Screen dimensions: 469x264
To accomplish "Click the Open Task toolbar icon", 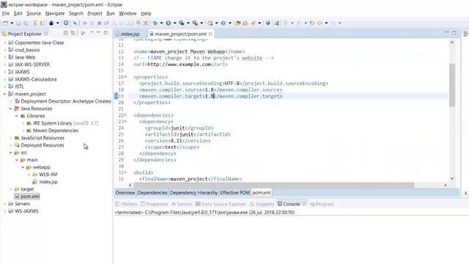I will (245, 23).
